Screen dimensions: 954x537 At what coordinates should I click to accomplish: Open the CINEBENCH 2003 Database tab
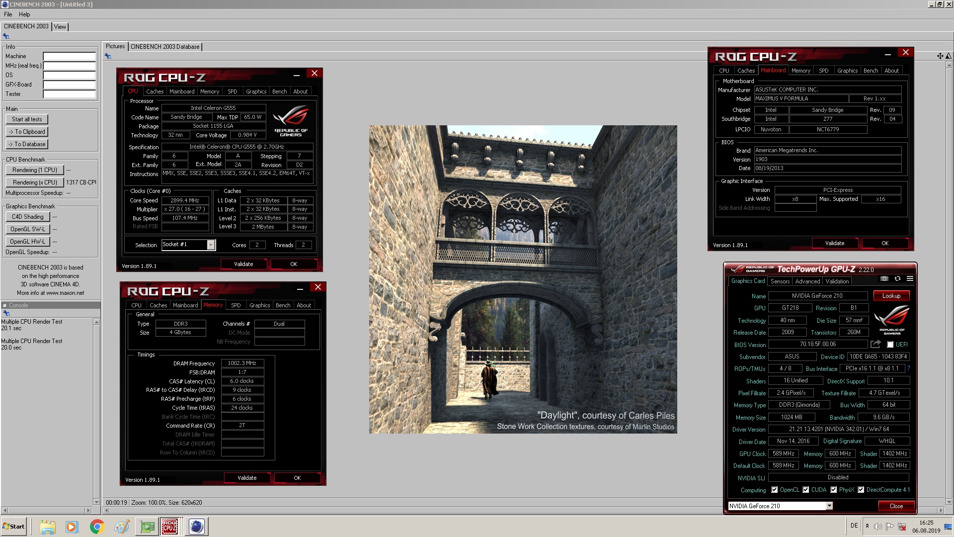pyautogui.click(x=165, y=47)
